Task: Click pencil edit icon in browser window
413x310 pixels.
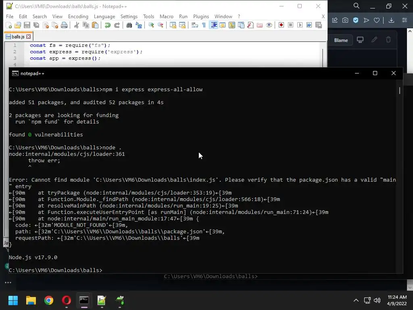Action: tap(374, 40)
